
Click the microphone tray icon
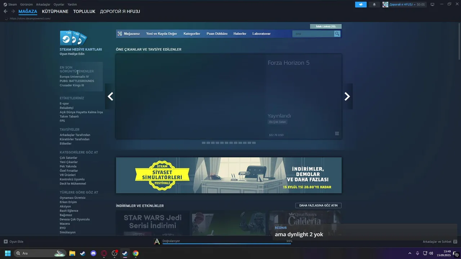pos(417,253)
